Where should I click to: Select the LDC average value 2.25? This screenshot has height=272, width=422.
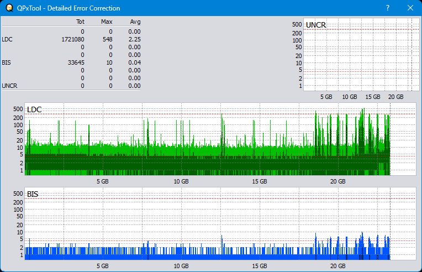tap(135, 39)
